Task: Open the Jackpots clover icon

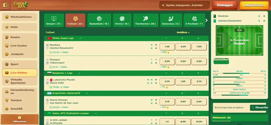Action: coord(7,54)
